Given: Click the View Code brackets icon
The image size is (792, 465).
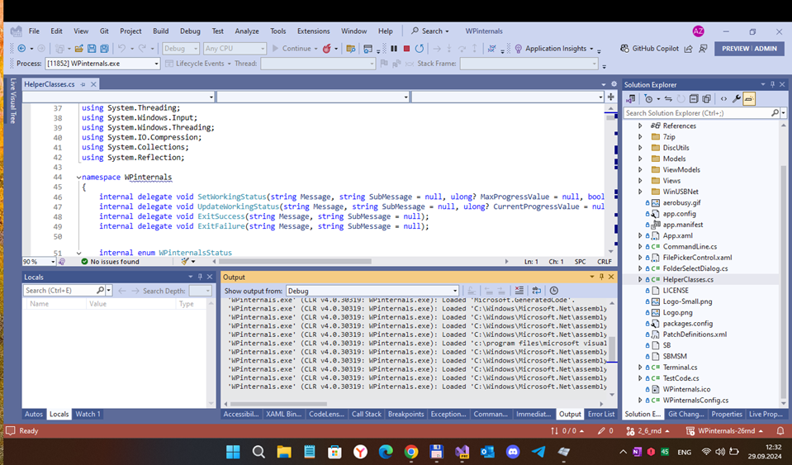Looking at the screenshot, I should (723, 99).
